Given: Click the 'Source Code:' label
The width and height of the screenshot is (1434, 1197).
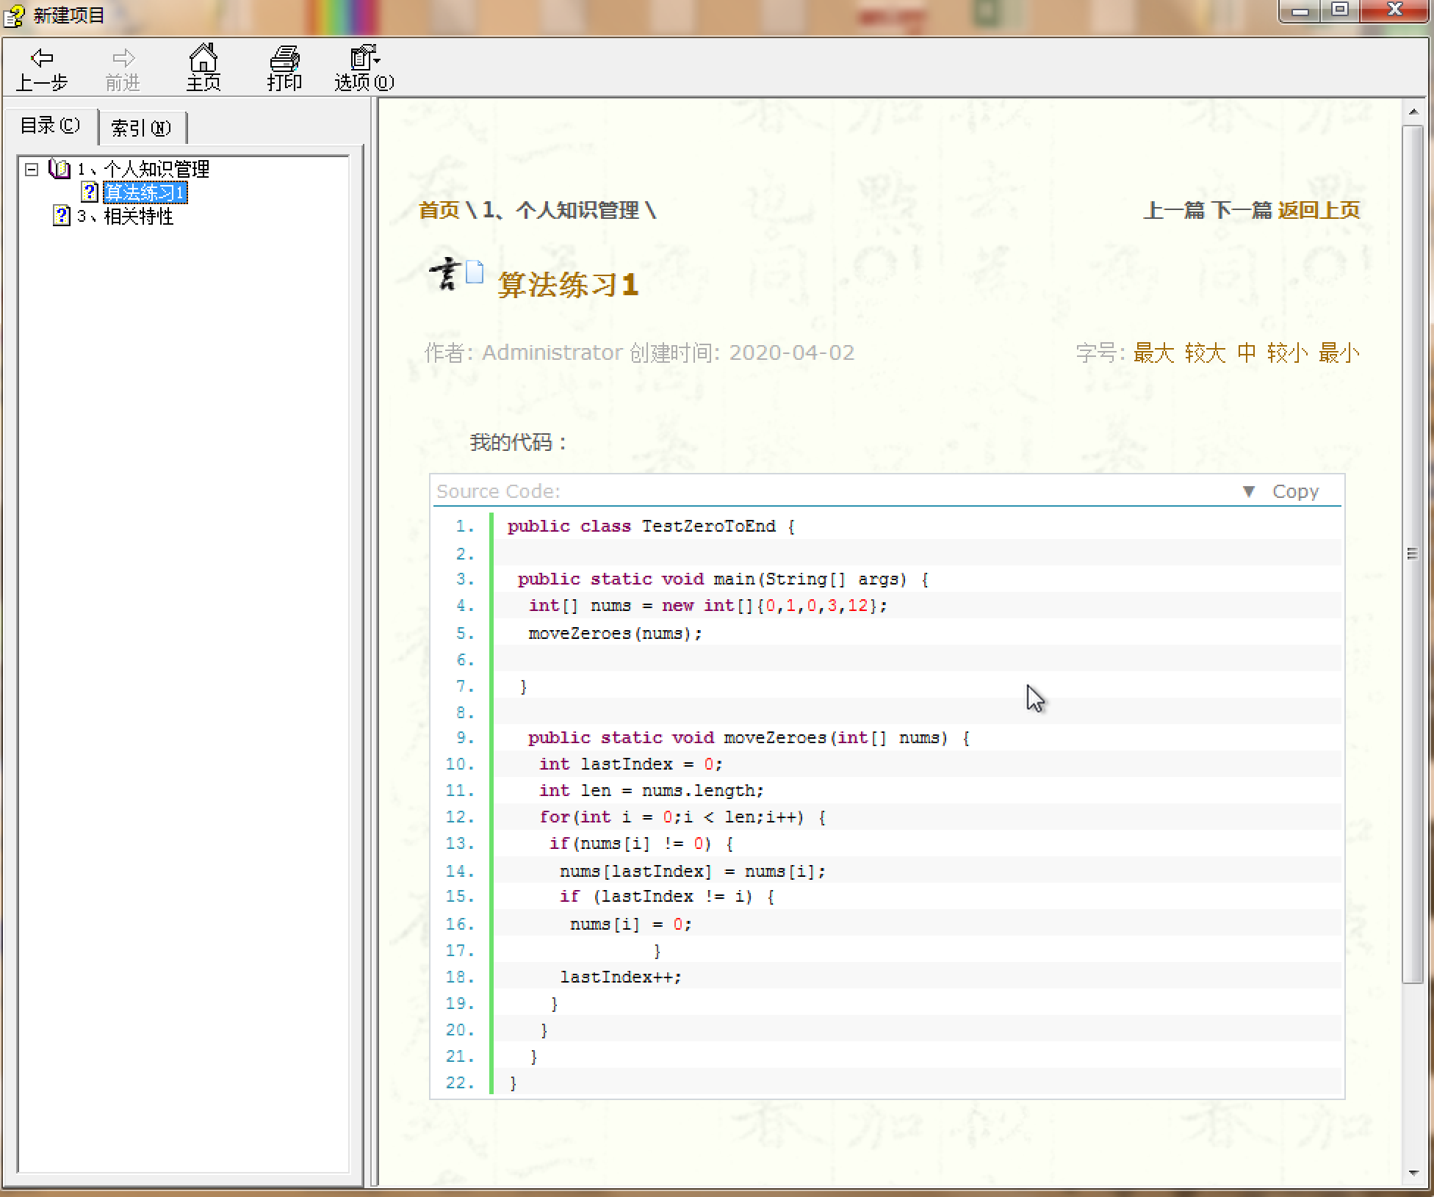Looking at the screenshot, I should pyautogui.click(x=498, y=491).
